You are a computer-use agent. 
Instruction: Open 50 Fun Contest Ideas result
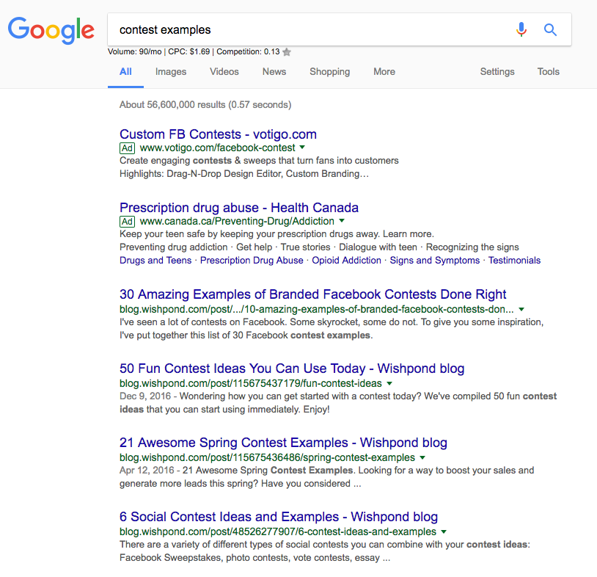click(292, 369)
